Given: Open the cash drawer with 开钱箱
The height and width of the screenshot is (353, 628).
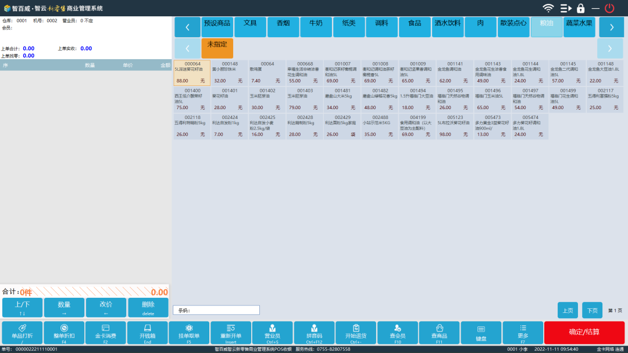Looking at the screenshot, I should [148, 329].
